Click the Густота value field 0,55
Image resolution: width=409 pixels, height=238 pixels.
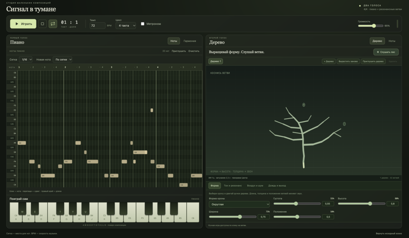click(x=328, y=204)
